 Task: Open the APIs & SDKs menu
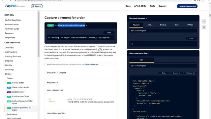pos(140,6)
